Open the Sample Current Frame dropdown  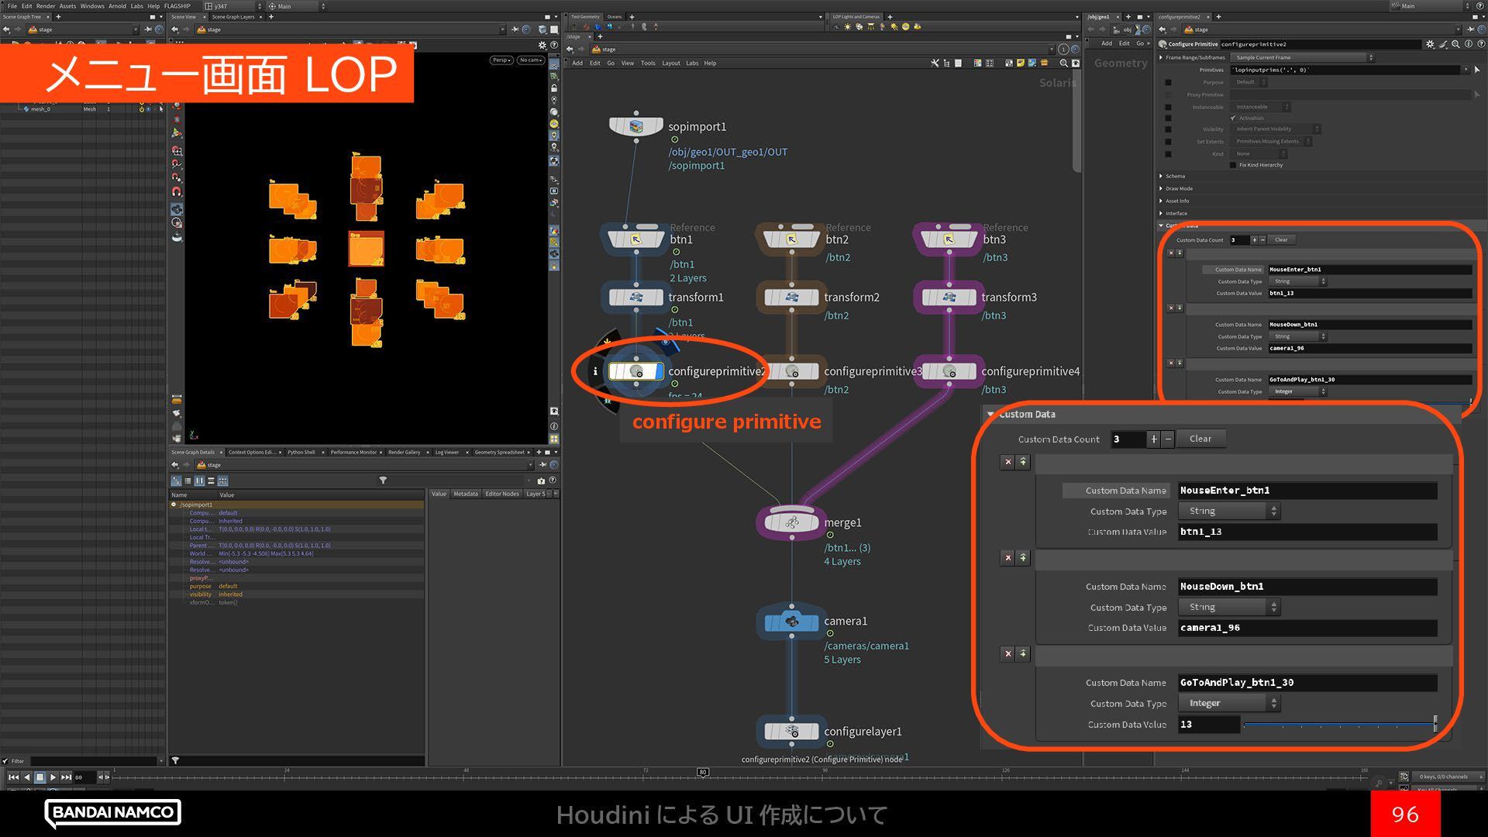pyautogui.click(x=1302, y=57)
